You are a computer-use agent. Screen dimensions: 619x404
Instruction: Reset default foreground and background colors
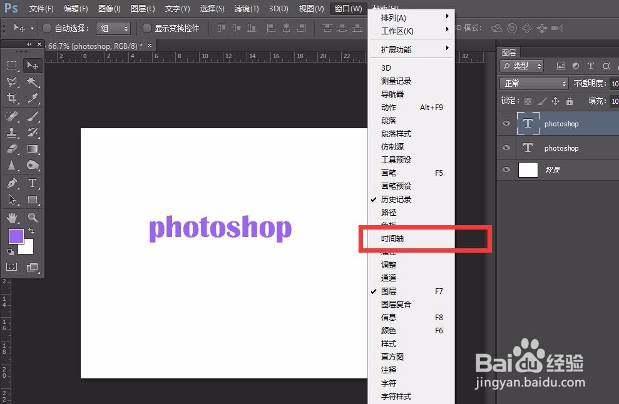pos(11,251)
